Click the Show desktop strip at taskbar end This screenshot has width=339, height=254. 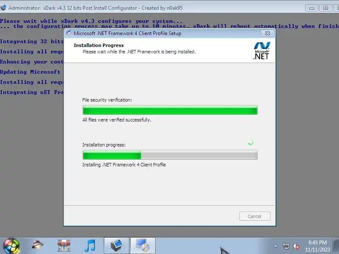[336, 246]
